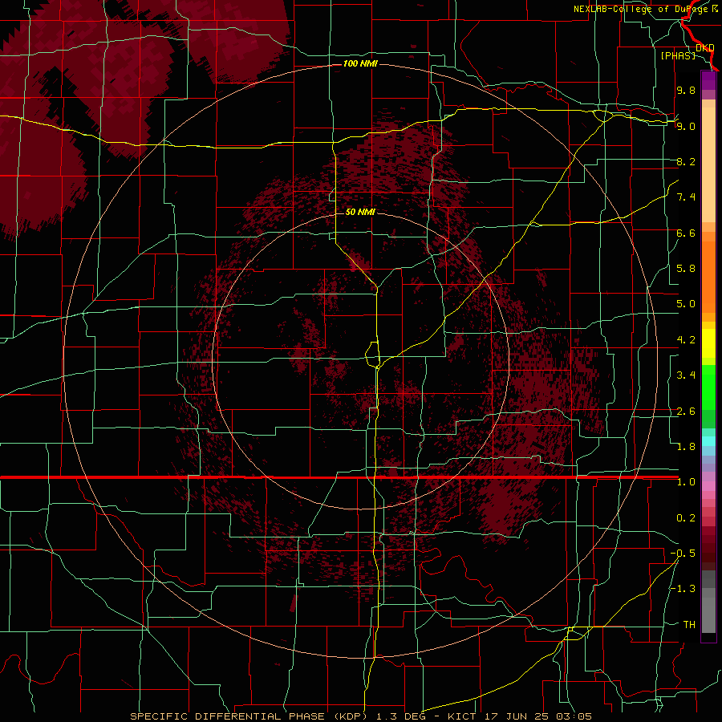Click the 0.2 color scale value
The image size is (722, 722).
click(x=686, y=518)
